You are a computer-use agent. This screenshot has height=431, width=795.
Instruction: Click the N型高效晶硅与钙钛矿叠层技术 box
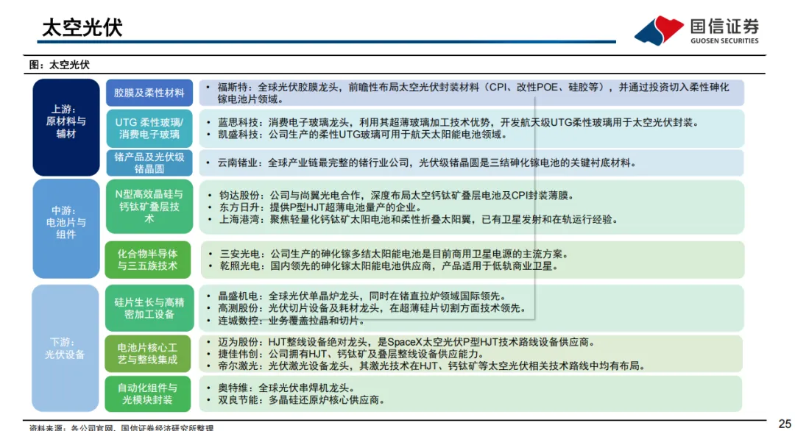(x=149, y=206)
